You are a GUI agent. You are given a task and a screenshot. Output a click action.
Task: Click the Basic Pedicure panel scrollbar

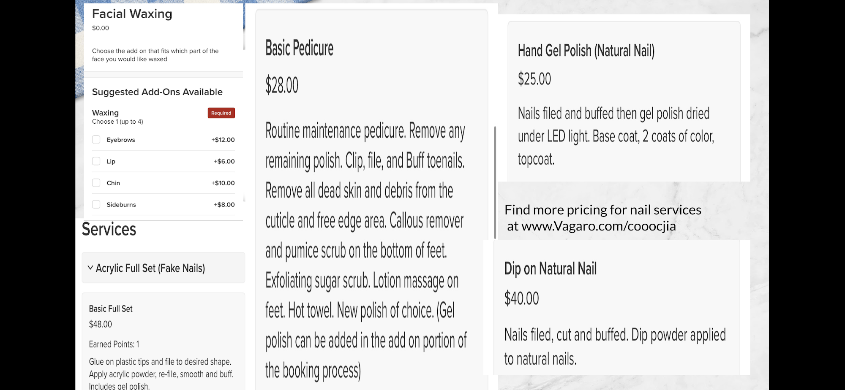[x=495, y=182]
